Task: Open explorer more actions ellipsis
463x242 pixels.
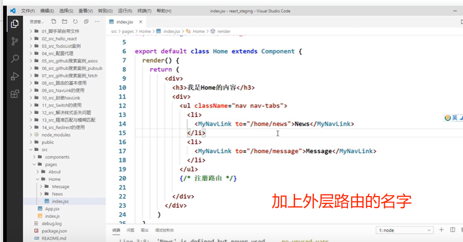Action: [97, 22]
